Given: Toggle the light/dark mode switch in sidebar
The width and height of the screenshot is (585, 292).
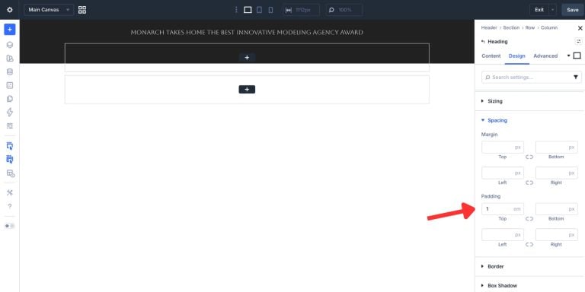Looking at the screenshot, I should tap(10, 226).
